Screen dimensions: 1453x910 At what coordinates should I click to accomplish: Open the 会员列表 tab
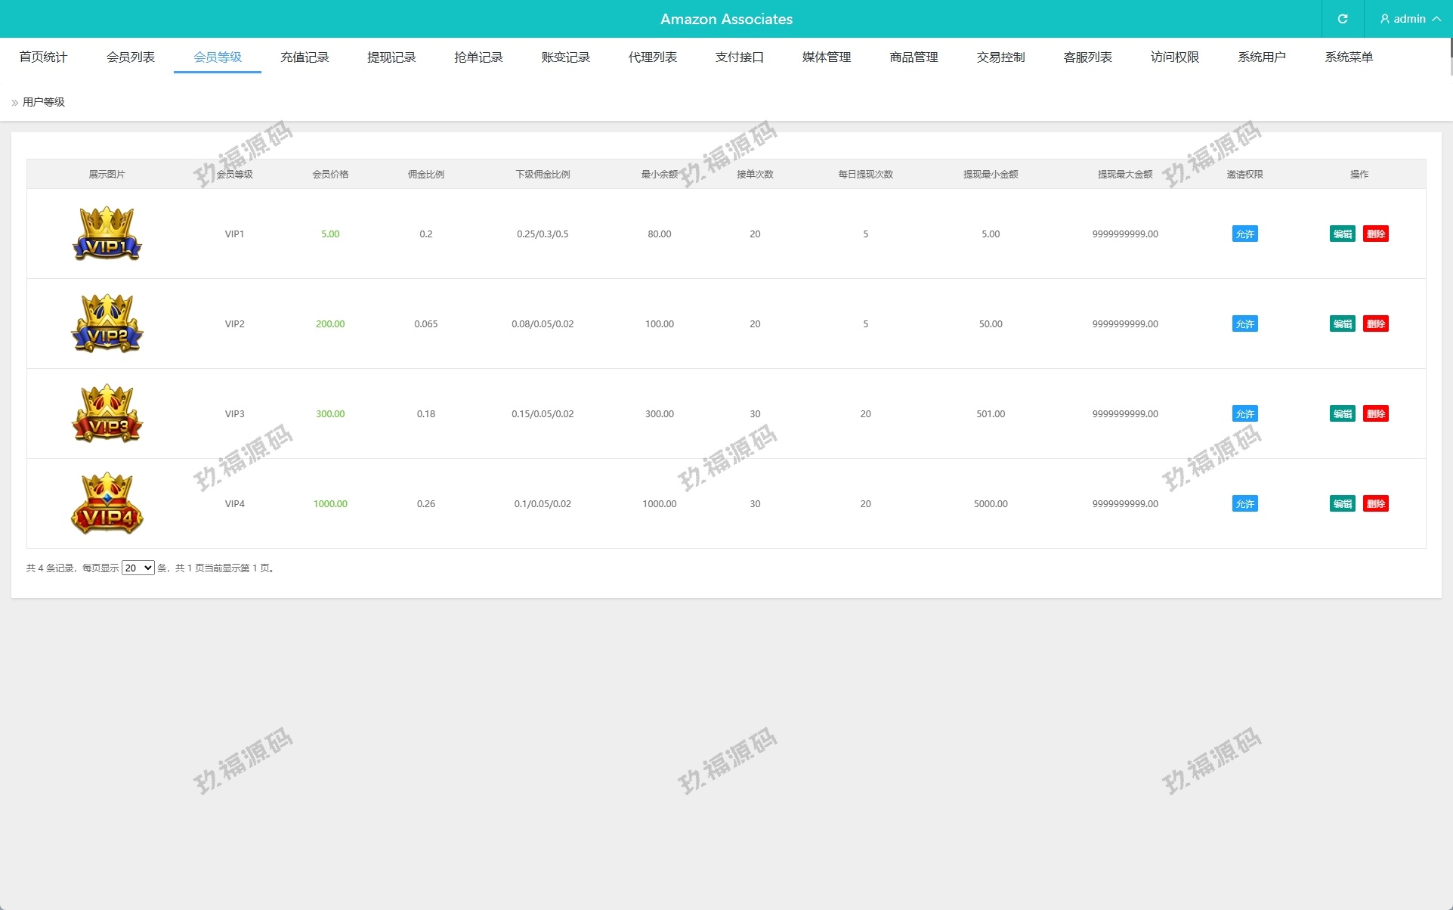click(131, 57)
